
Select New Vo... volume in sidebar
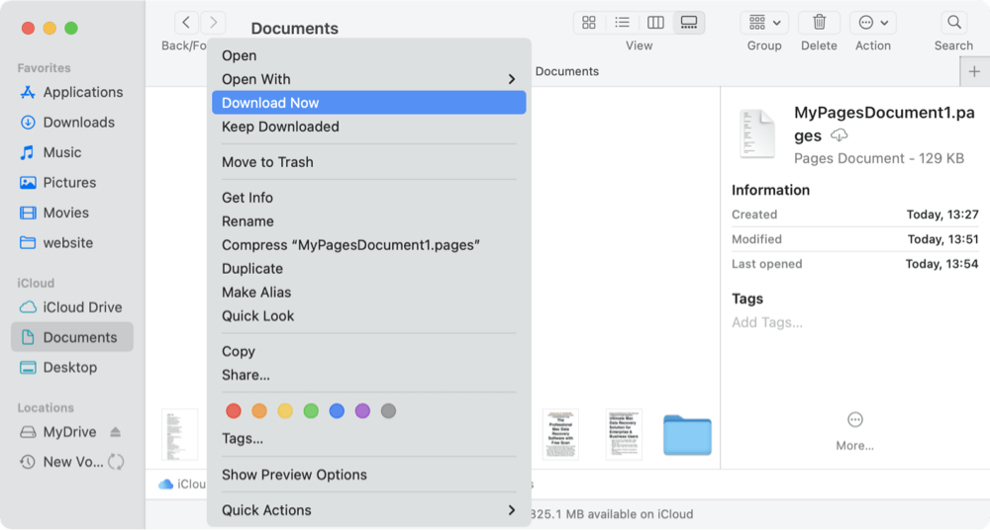pos(61,463)
